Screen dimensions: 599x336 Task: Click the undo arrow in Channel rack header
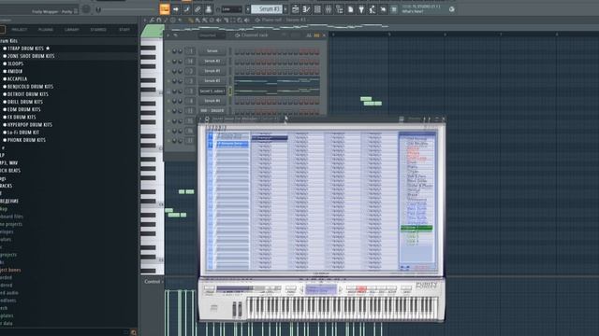pos(175,35)
